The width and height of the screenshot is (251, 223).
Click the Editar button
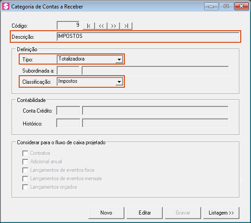point(145,213)
